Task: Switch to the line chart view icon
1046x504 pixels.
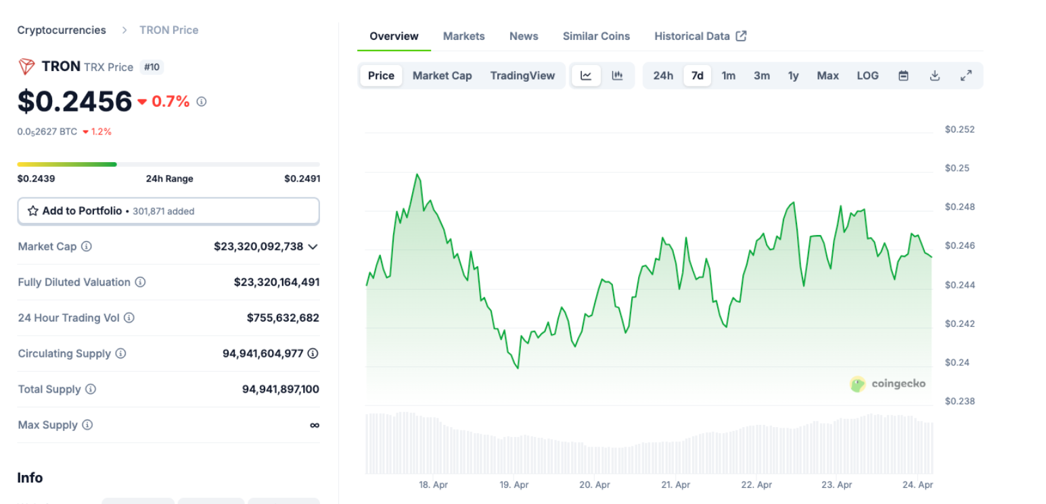Action: [x=586, y=76]
